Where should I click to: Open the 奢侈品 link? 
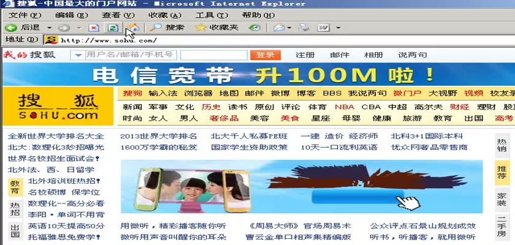pyautogui.click(x=224, y=118)
